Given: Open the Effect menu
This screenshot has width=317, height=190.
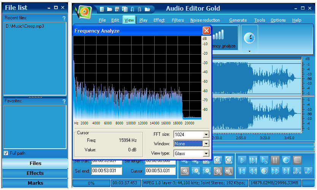Looking at the screenshot, I should 159,20.
